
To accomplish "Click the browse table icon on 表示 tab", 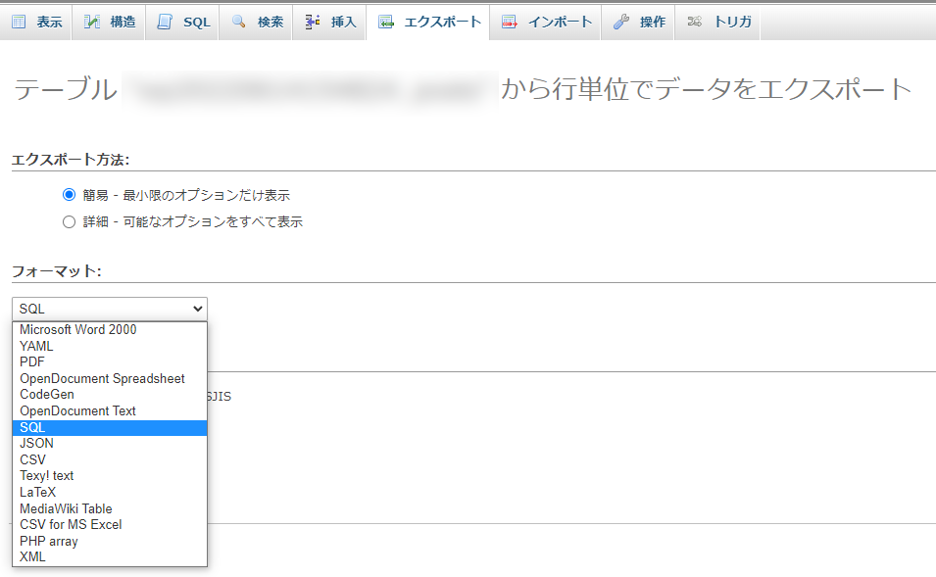I will click(x=20, y=22).
